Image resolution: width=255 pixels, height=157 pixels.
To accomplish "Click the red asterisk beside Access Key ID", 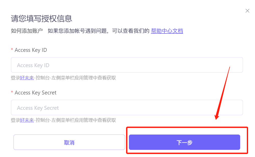I will (x=12, y=50).
